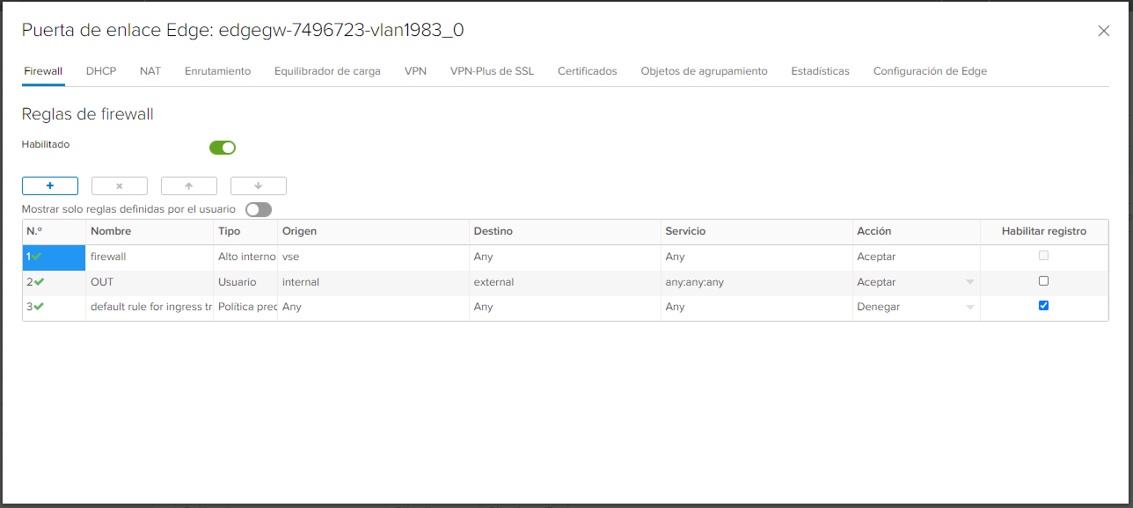This screenshot has height=508, width=1133.
Task: Go to the VPN tab
Action: tap(415, 71)
